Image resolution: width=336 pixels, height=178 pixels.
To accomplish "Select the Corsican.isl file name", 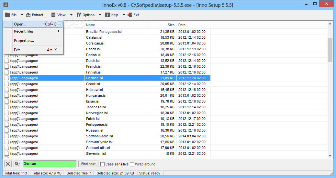I will pos(95,43).
